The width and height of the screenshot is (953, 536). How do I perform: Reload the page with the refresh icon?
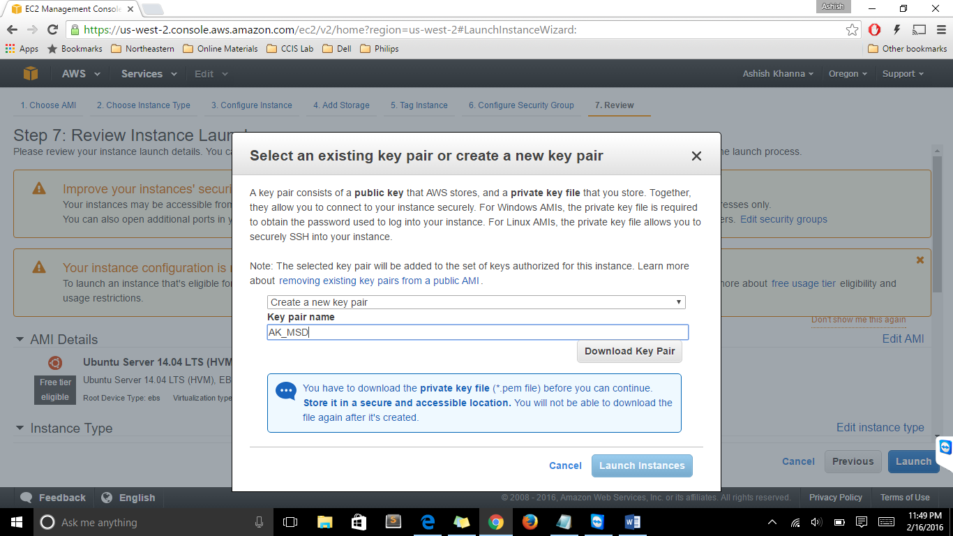pos(52,29)
